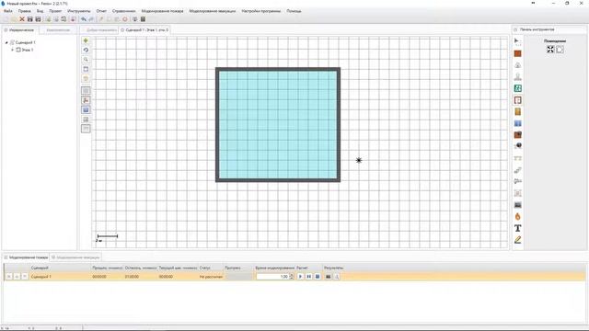Click the save floppy disk icon
Viewport: 589px width, 331px height.
(29, 19)
